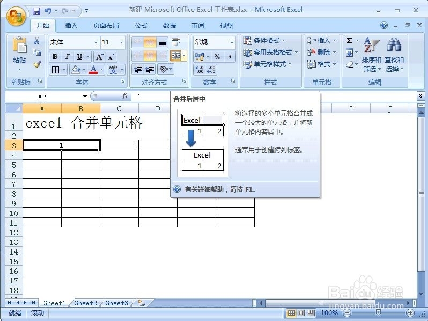Open the Fill down arrow tool
Image resolution: width=428 pixels, height=321 pixels.
(349, 53)
